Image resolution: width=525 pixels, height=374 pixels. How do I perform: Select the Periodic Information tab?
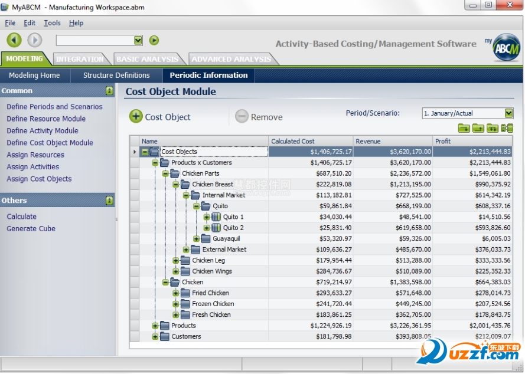pos(208,76)
